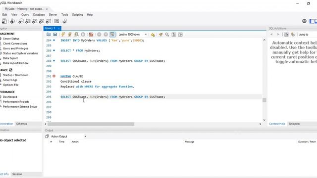Close the MyLabs connection tab
The width and height of the screenshot is (317, 178).
(x=47, y=9)
